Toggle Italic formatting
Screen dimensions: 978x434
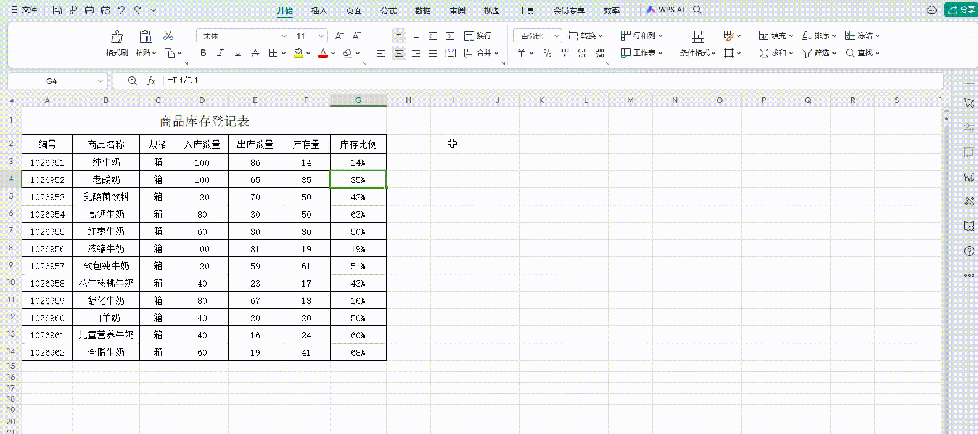coord(220,53)
